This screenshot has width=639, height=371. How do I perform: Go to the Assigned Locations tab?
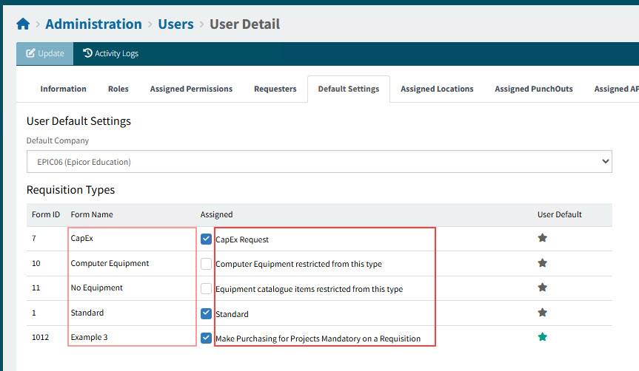tap(437, 89)
